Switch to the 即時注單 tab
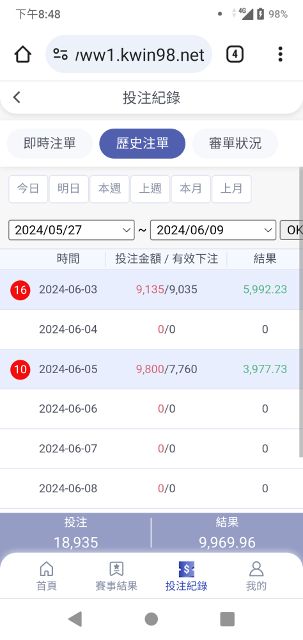The width and height of the screenshot is (303, 640). pos(50,143)
